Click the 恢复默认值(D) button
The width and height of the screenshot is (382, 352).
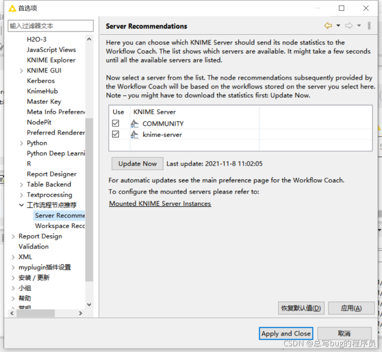[301, 308]
